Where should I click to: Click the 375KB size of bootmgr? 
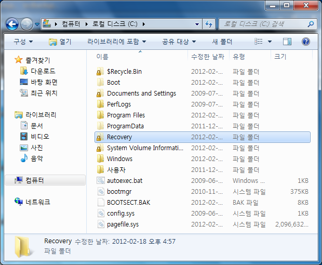pyautogui.click(x=299, y=191)
